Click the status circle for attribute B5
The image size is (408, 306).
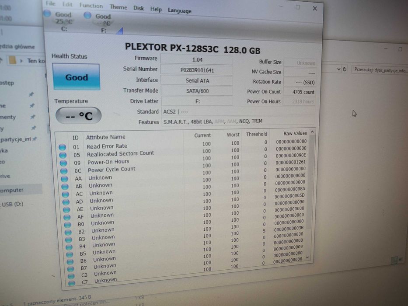click(70, 254)
